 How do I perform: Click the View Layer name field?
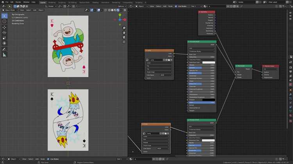coord(276,2)
